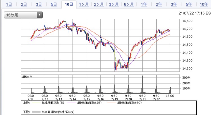The image size is (211, 115).
Task: Switch chart to 2年 range
Action: [x=159, y=4]
